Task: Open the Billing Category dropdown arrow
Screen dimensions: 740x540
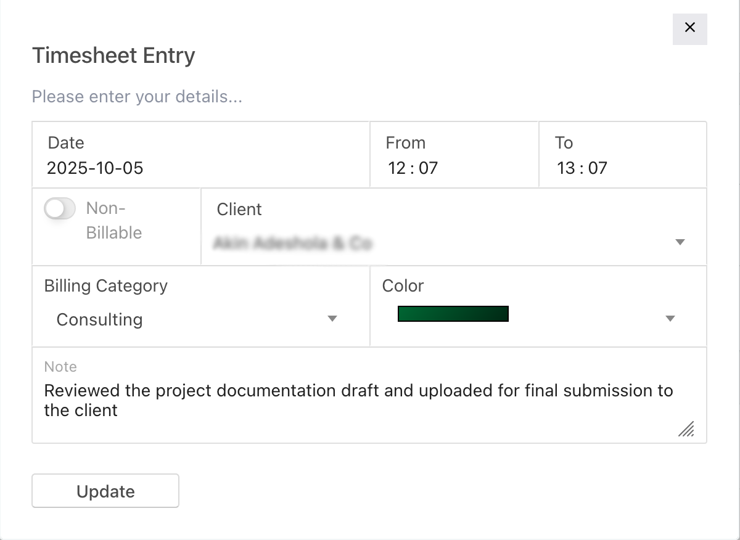Action: 332,319
